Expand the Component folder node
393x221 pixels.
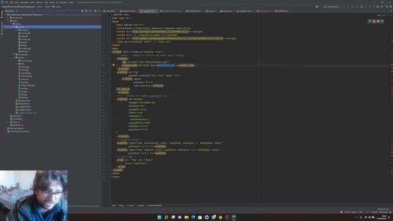click(x=8, y=18)
